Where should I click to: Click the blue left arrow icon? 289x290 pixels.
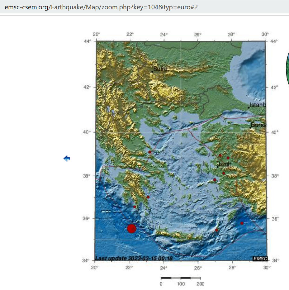(67, 159)
